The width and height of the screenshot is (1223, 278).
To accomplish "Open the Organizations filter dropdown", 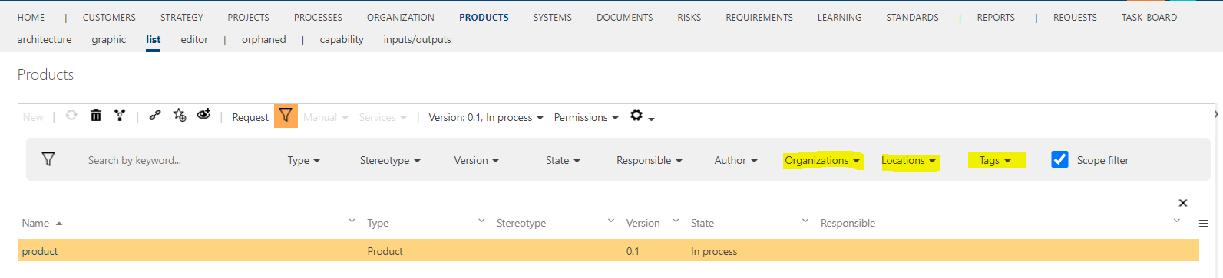I will coord(822,160).
